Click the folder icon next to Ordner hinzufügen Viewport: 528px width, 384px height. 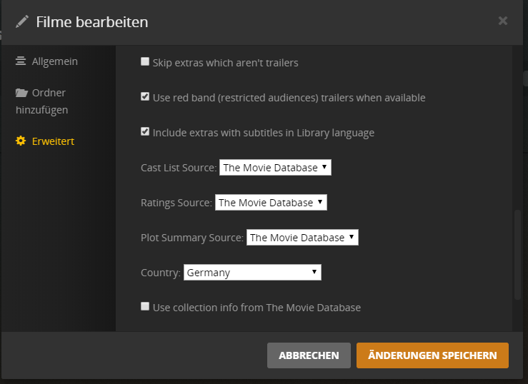21,93
